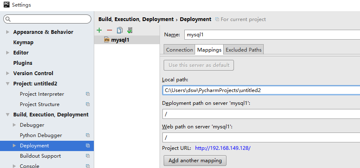This screenshot has width=360, height=168.
Task: Click Deployment path on server field
Action: (x=261, y=114)
